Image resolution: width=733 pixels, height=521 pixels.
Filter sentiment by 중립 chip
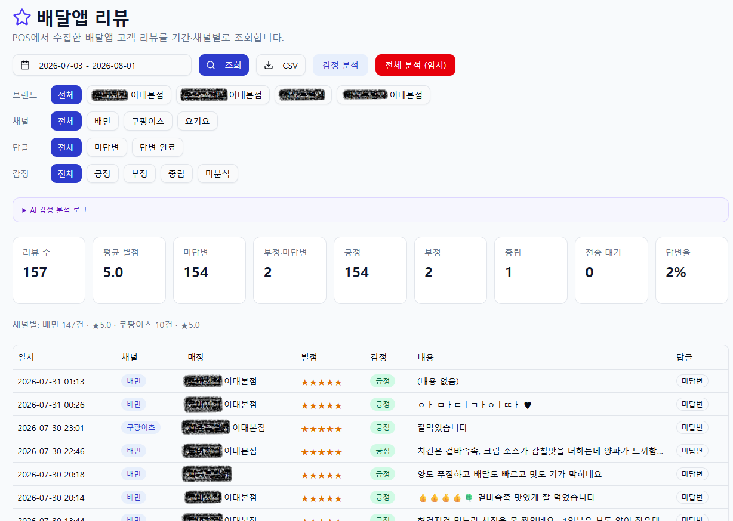[x=177, y=173]
